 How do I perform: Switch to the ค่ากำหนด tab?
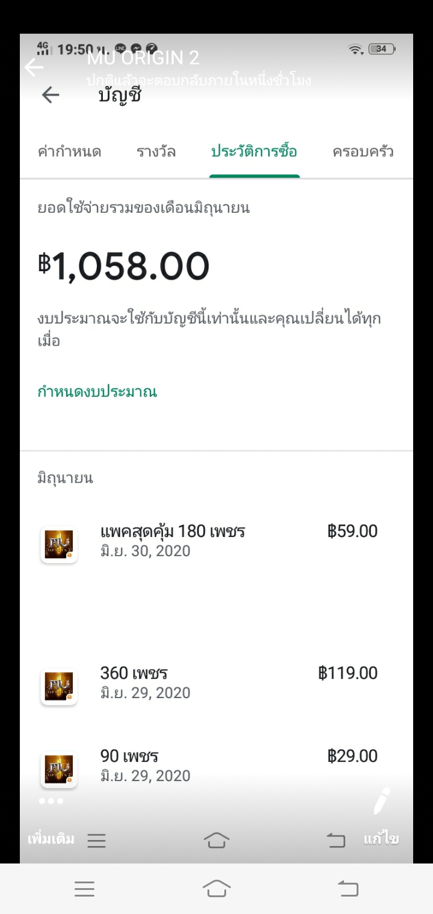click(x=69, y=152)
